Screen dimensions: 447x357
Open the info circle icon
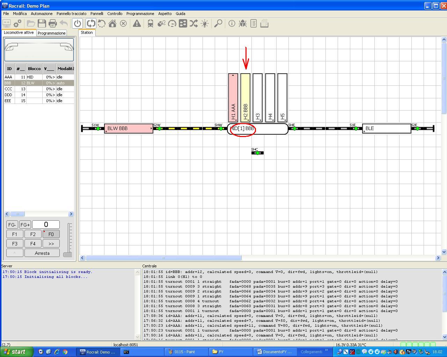(232, 24)
